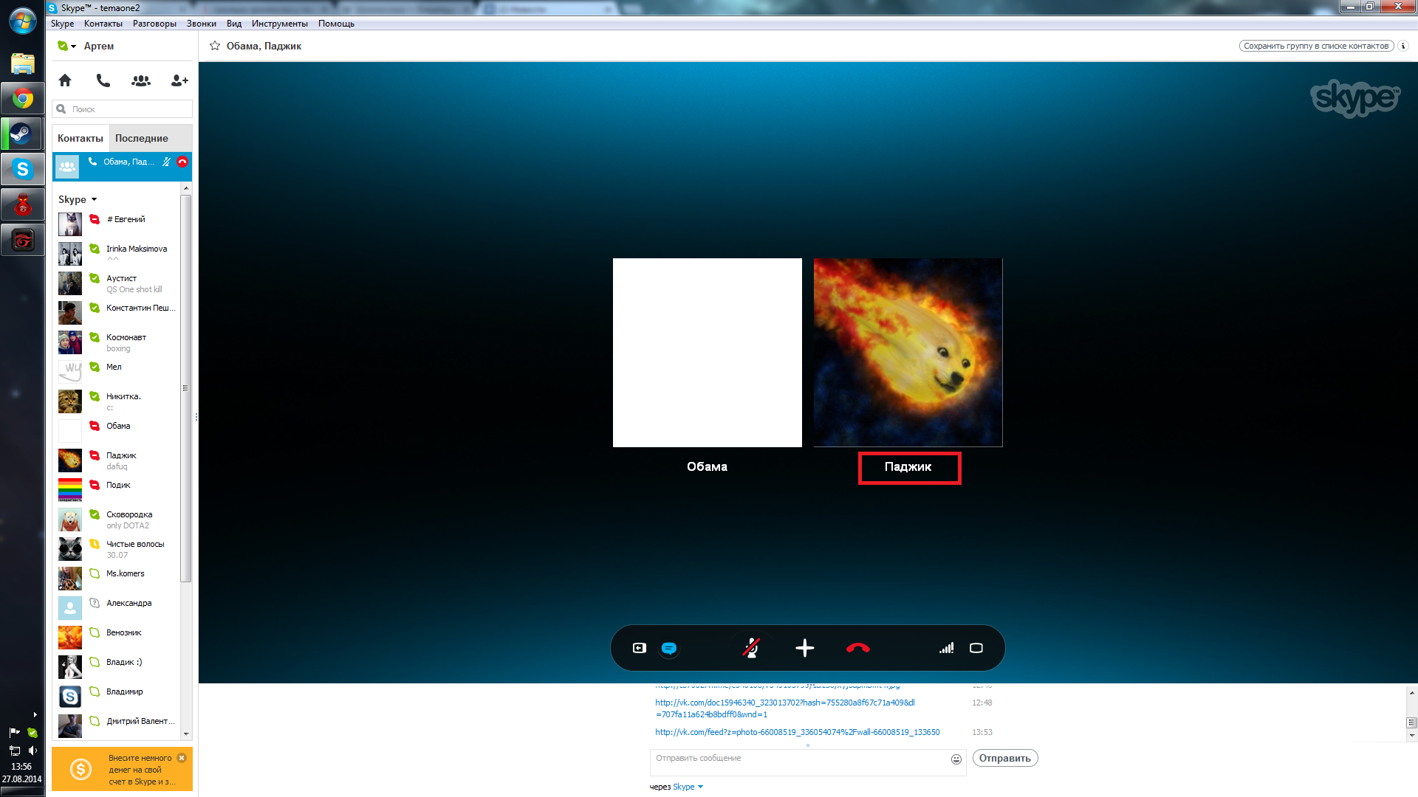Unmute the microphone in call bar
This screenshot has width=1418, height=797.
pyautogui.click(x=751, y=648)
